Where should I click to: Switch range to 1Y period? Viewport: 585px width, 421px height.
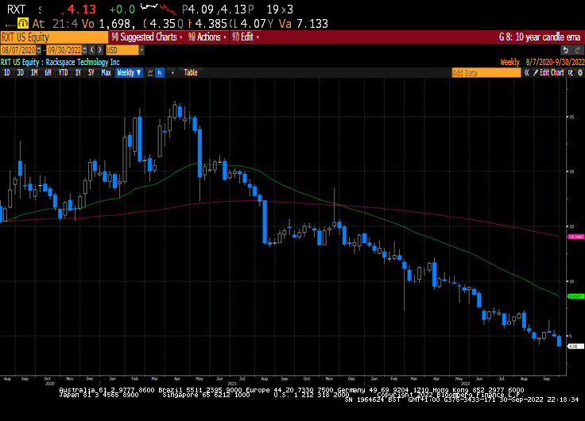coord(78,72)
